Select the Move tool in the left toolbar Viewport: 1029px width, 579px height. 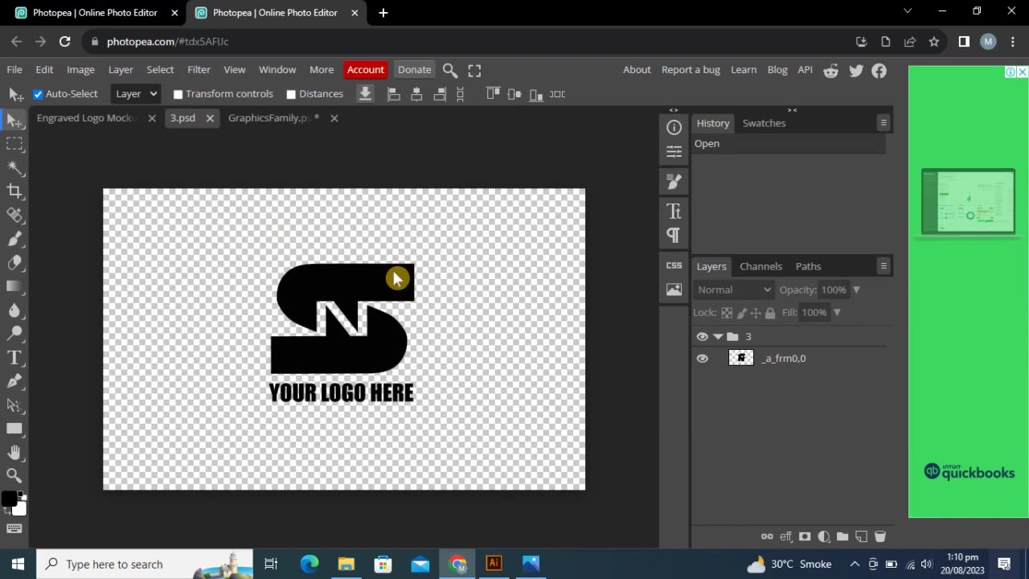(14, 120)
